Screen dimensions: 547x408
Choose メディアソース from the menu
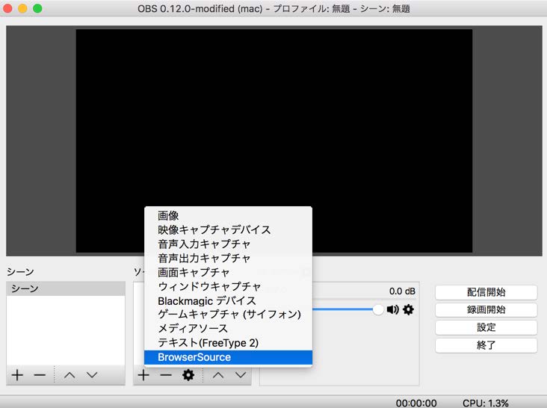(x=228, y=329)
